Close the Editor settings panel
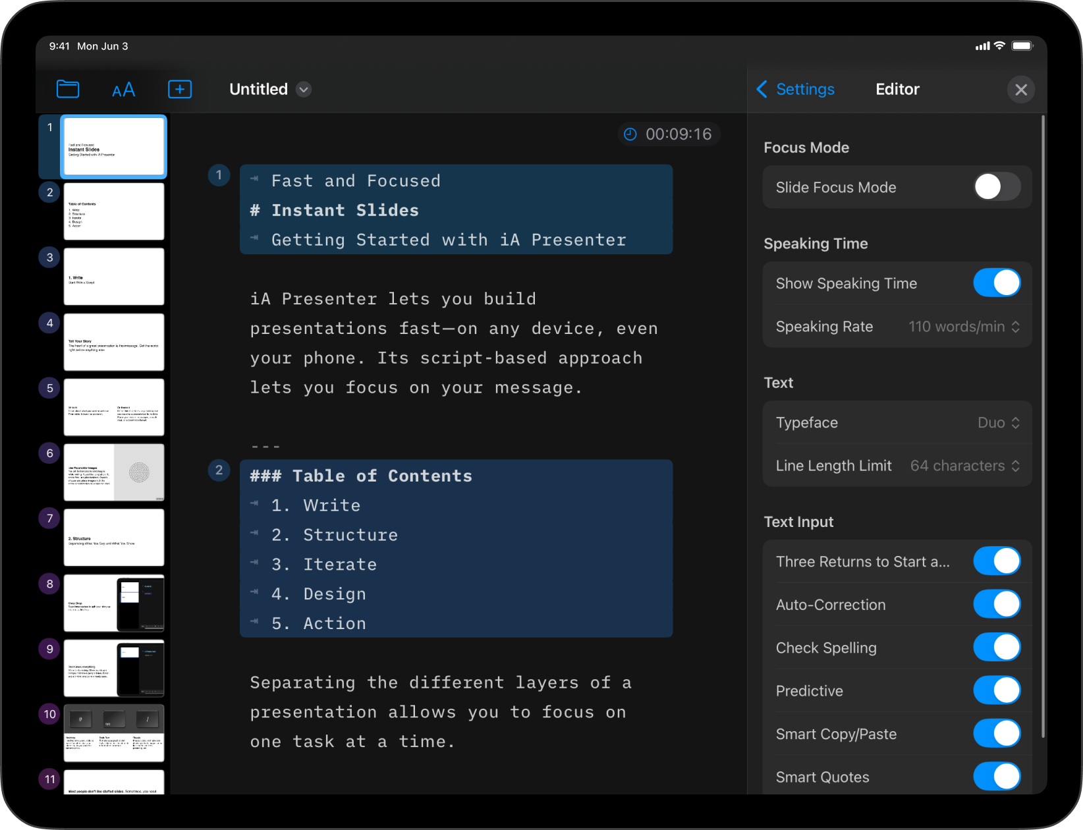Image resolution: width=1083 pixels, height=830 pixels. (x=1021, y=90)
